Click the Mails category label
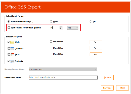The height and width of the screenshot is (94, 131). point(17,42)
